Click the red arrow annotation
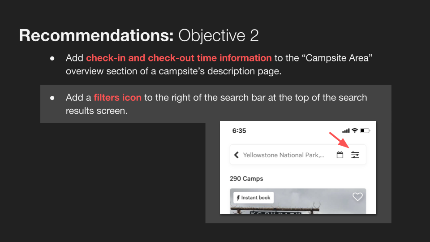The width and height of the screenshot is (430, 242). tap(339, 140)
